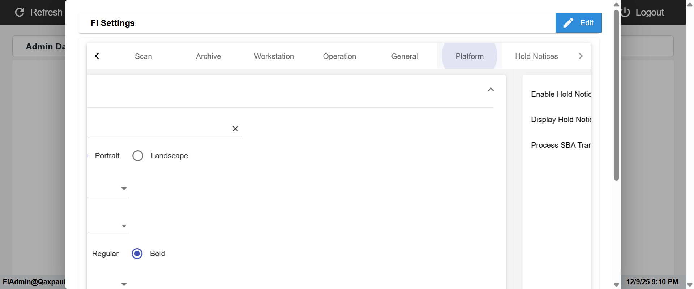Click the Refresh button in the top bar
694x289 pixels.
pyautogui.click(x=39, y=12)
